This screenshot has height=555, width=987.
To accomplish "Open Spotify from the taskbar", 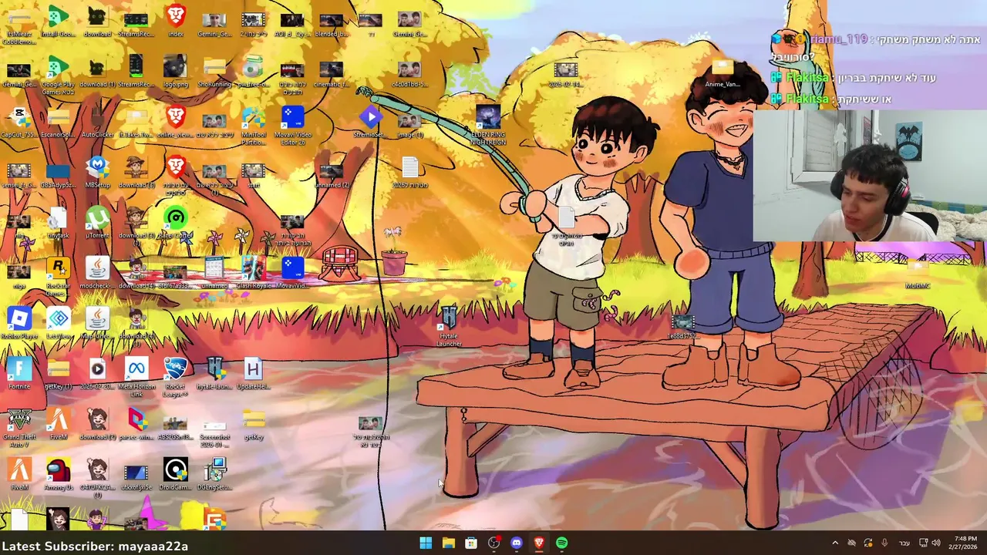I will [562, 543].
